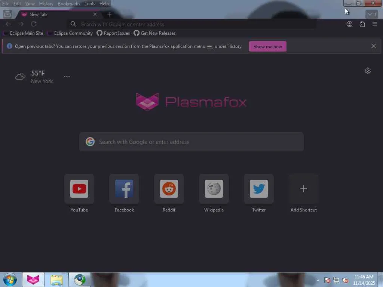
Task: Click the Plasmafox taskbar icon
Action: 33,280
